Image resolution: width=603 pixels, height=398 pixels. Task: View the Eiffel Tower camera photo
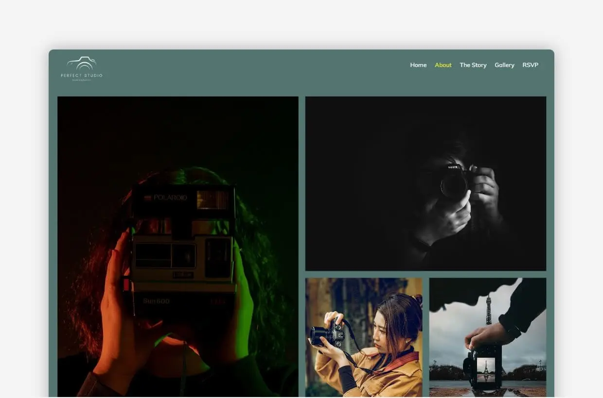pyautogui.click(x=488, y=337)
